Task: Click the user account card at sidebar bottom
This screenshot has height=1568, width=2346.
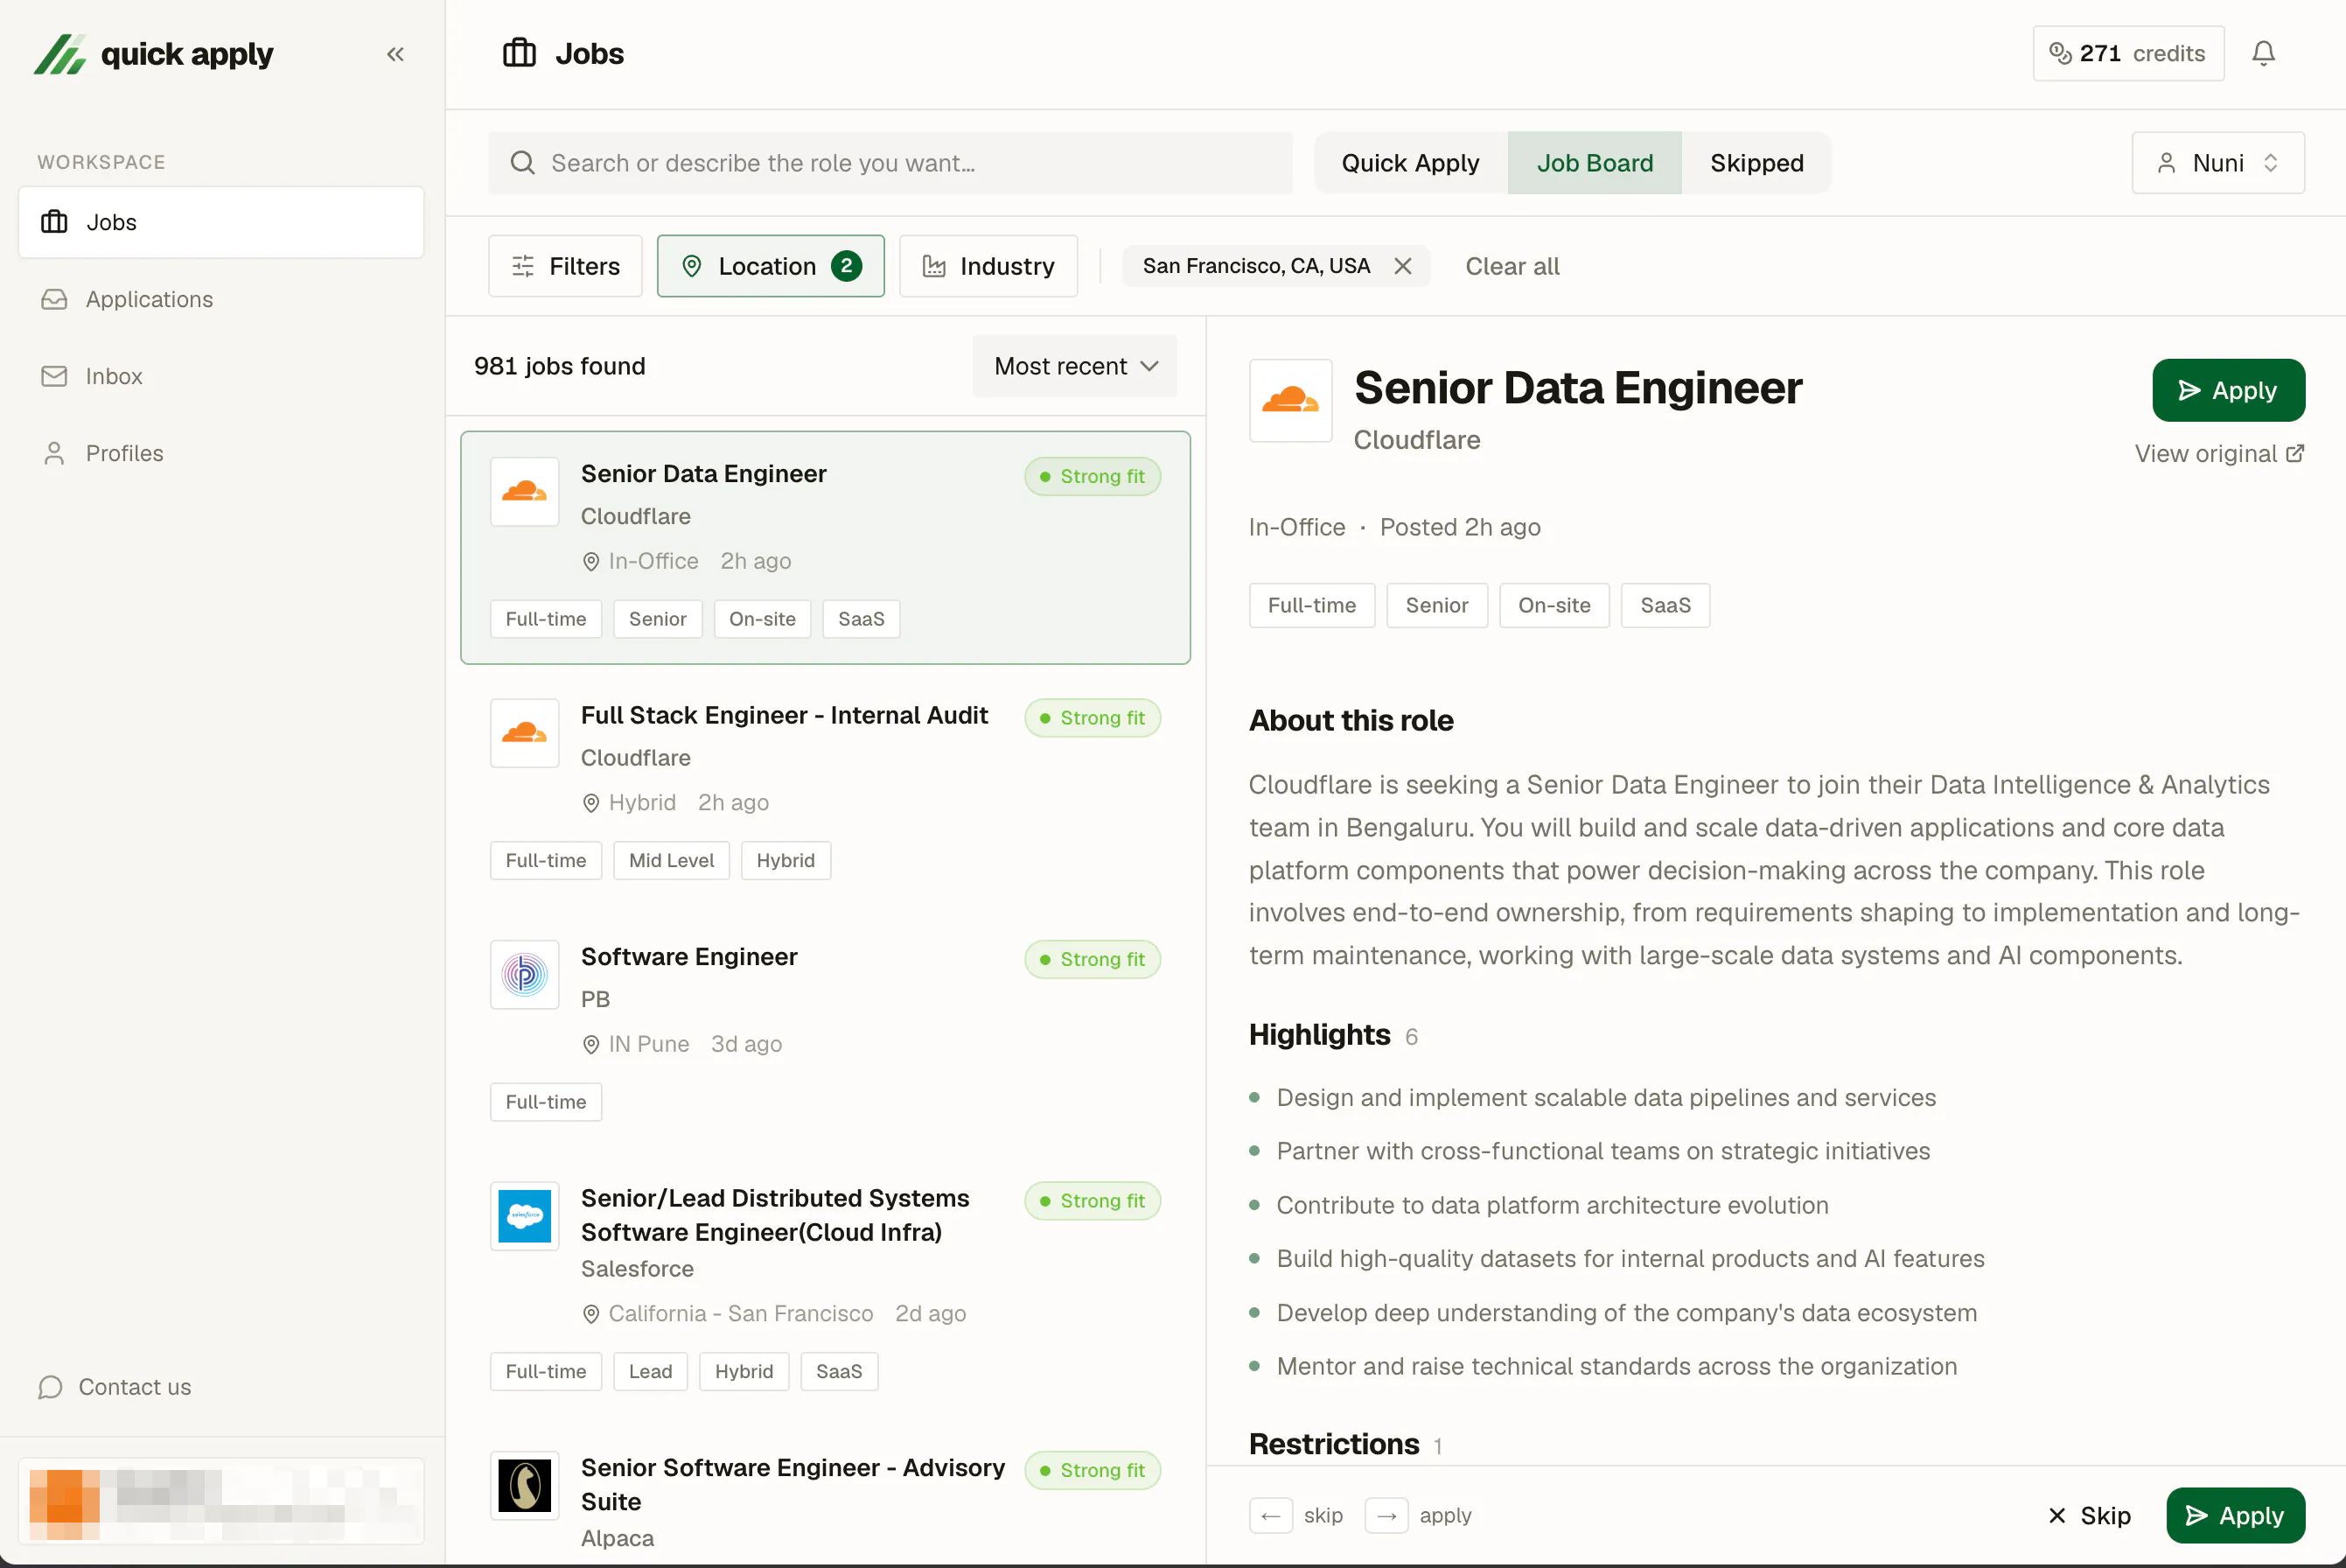Action: (x=221, y=1501)
